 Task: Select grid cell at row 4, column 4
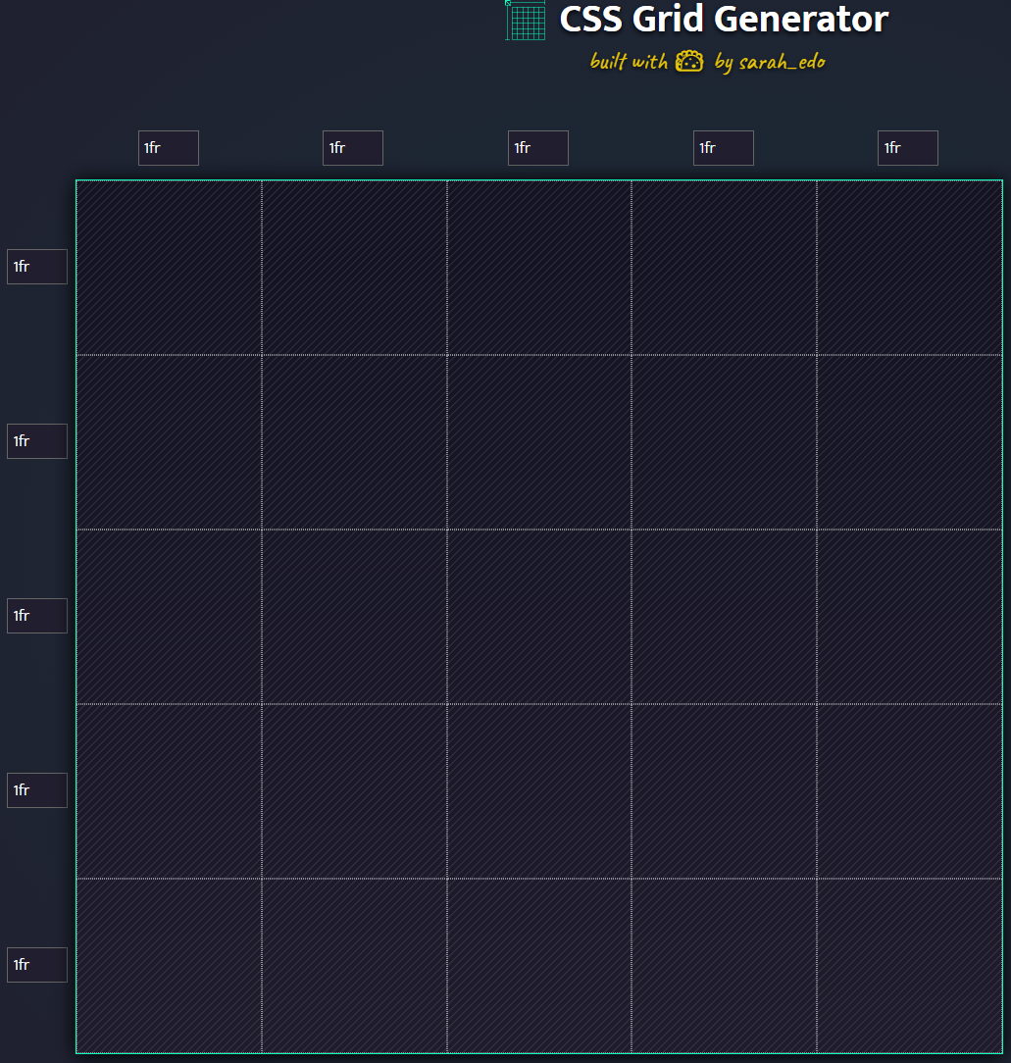point(725,791)
